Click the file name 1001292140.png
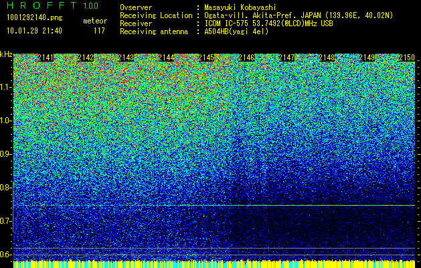 coord(35,18)
